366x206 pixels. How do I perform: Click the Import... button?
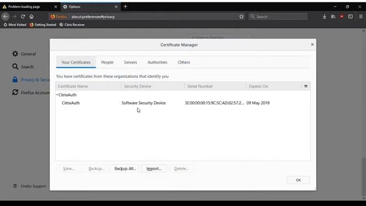[154, 168]
